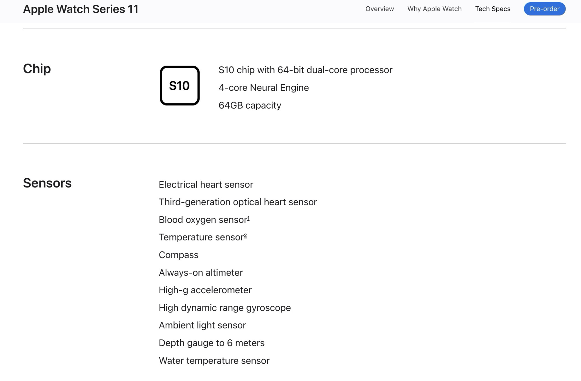581x381 pixels.
Task: Click the Apple Watch Series 11 title
Action: click(80, 9)
